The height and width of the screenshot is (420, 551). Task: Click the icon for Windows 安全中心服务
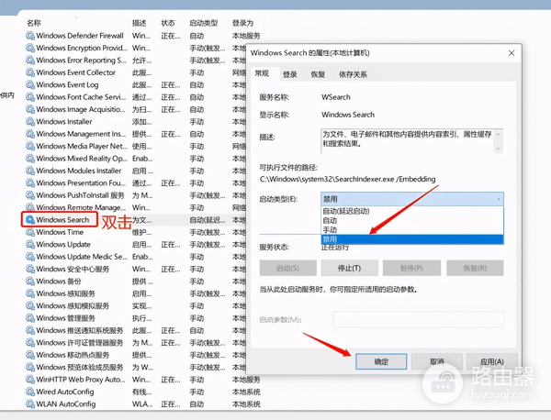30,269
